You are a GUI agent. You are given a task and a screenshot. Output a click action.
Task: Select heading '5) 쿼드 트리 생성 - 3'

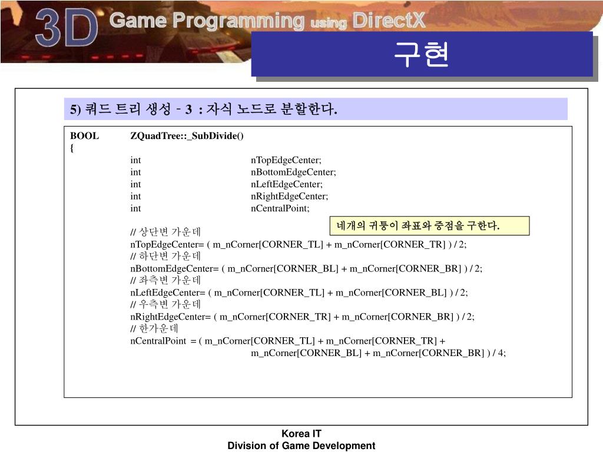tap(131, 109)
